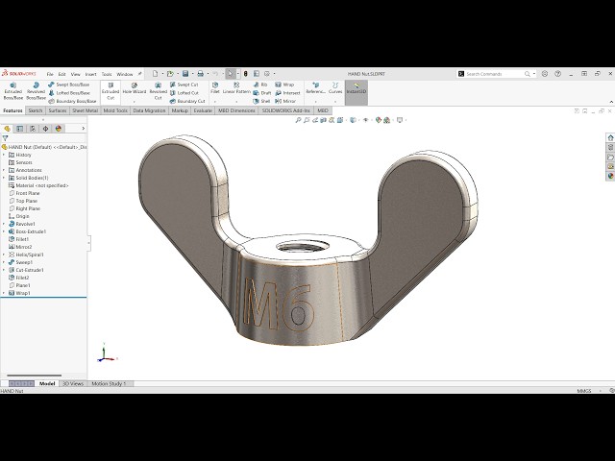Select Fillet2 in feature tree
Image resolution: width=615 pixels, height=461 pixels.
(19, 278)
